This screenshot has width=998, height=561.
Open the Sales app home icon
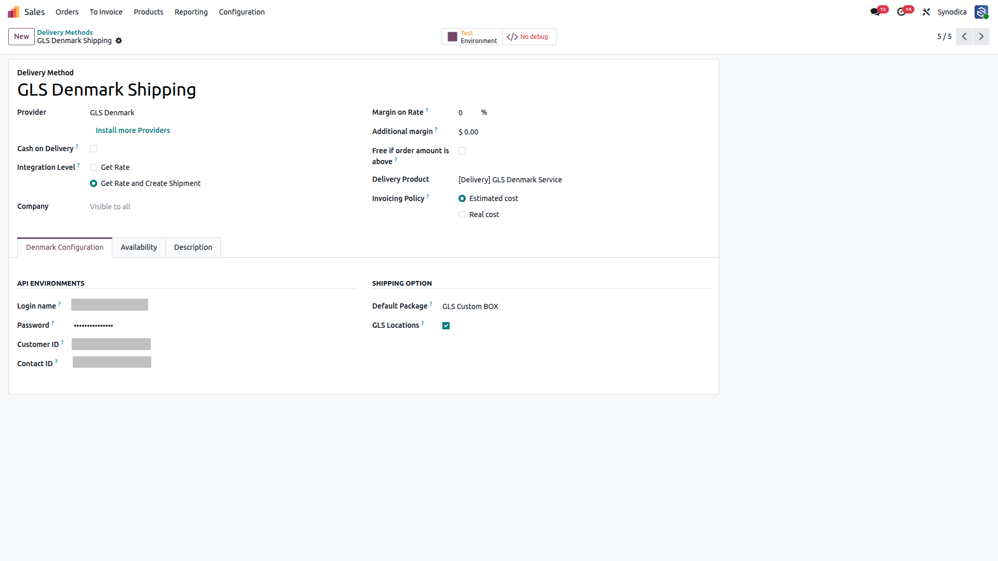coord(14,12)
